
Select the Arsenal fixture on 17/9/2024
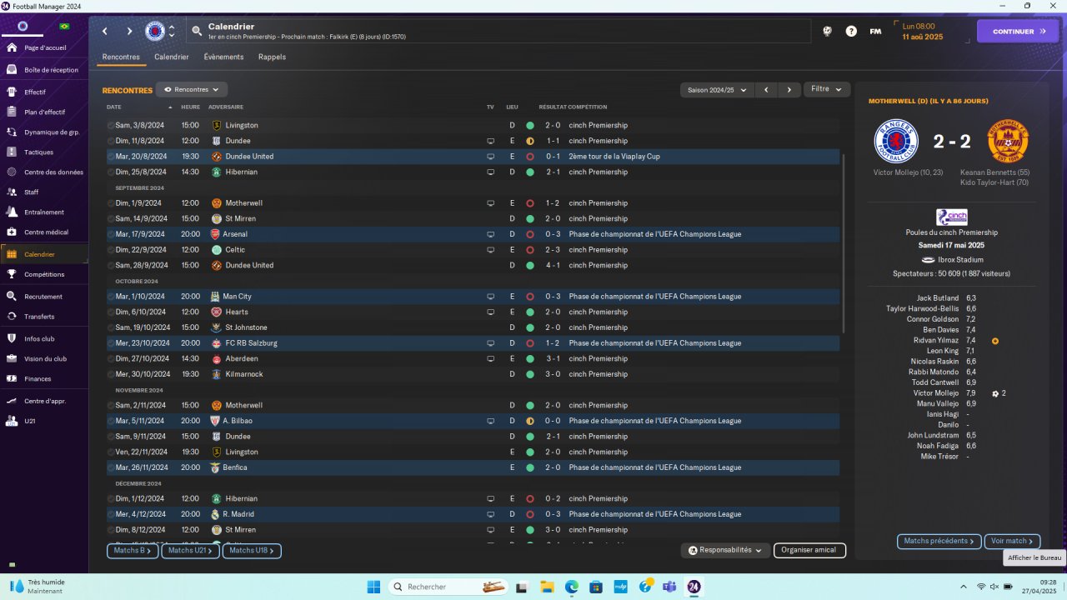(x=473, y=234)
